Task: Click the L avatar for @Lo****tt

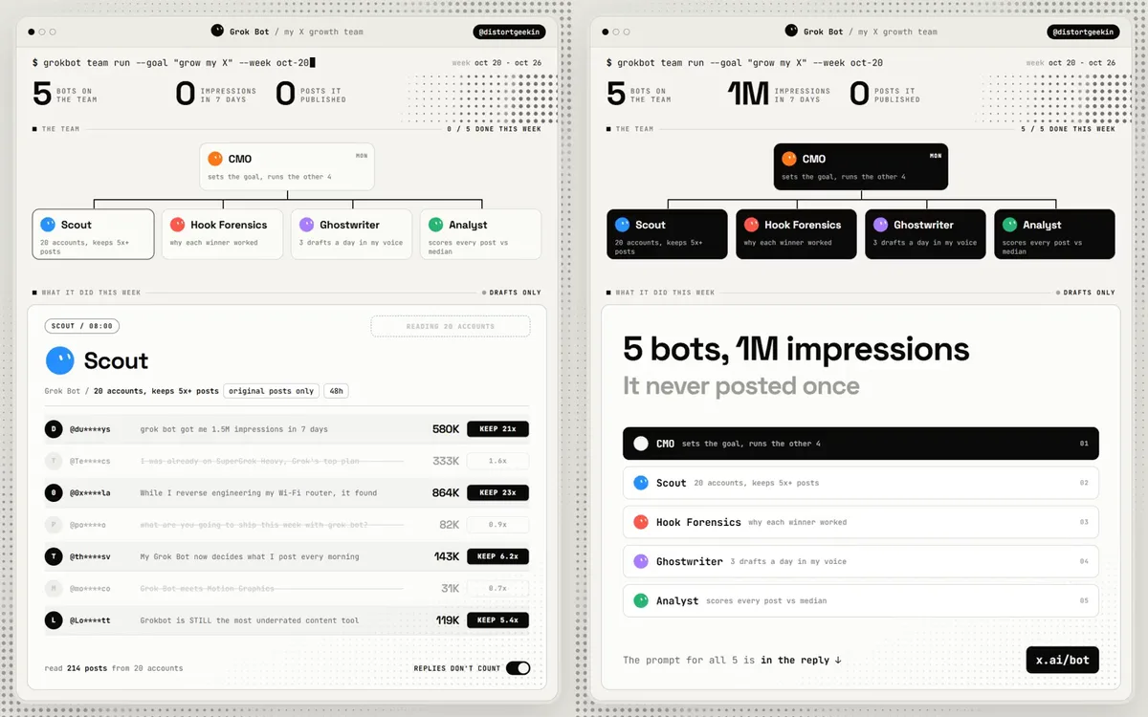Action: pos(54,620)
